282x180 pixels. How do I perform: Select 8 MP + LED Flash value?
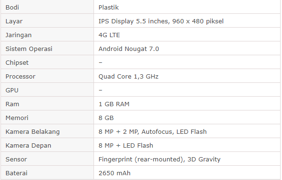tap(126, 146)
